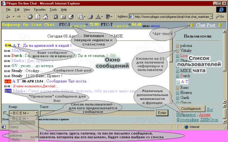The height and width of the screenshot is (142, 228).
Task: Click the Mail toolbar icon
Action: click(80, 17)
